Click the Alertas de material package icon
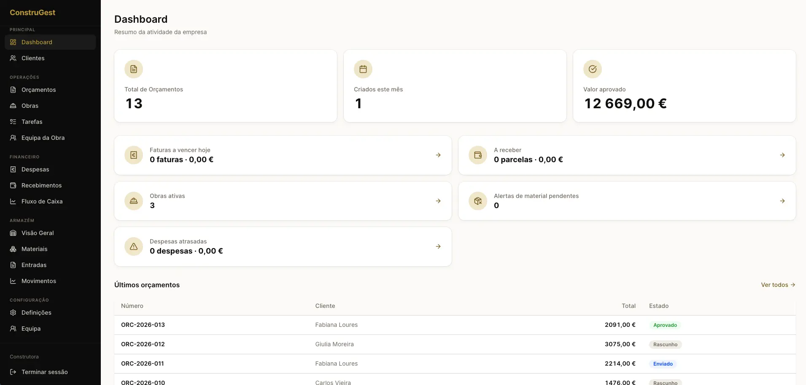 pos(478,201)
